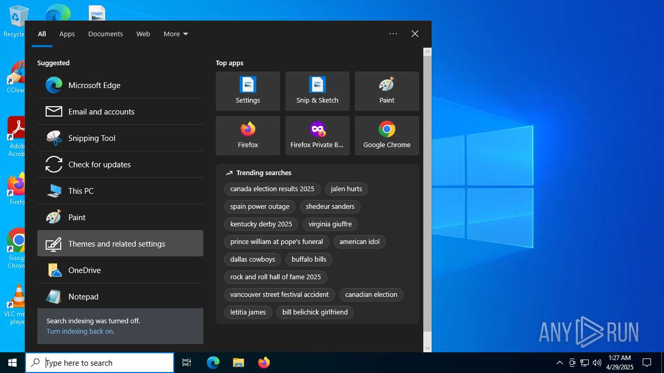This screenshot has height=373, width=664.
Task: Open the search options ellipsis menu
Action: pos(393,34)
